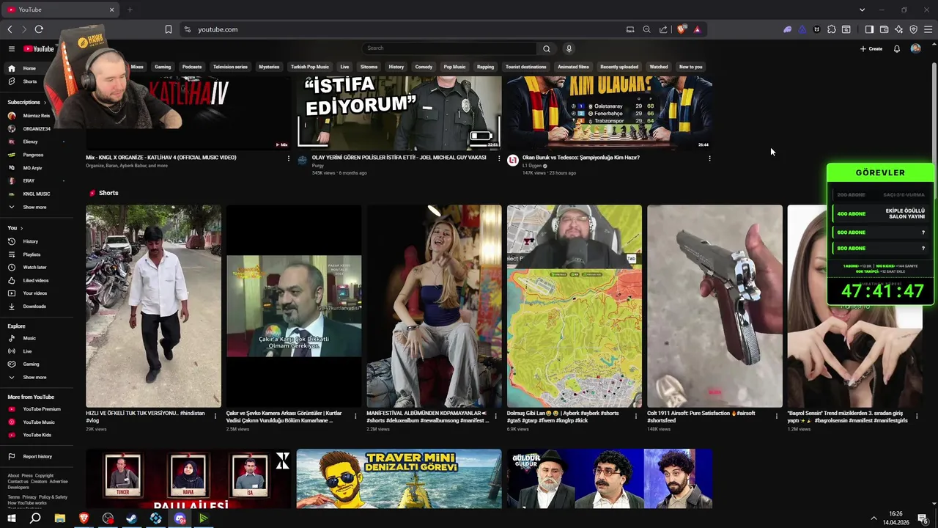Open Report history in the sidebar
Image resolution: width=938 pixels, height=528 pixels.
pyautogui.click(x=37, y=457)
